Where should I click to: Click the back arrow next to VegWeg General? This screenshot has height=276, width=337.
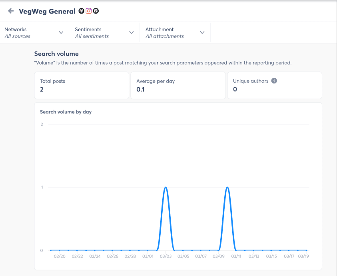tap(10, 11)
